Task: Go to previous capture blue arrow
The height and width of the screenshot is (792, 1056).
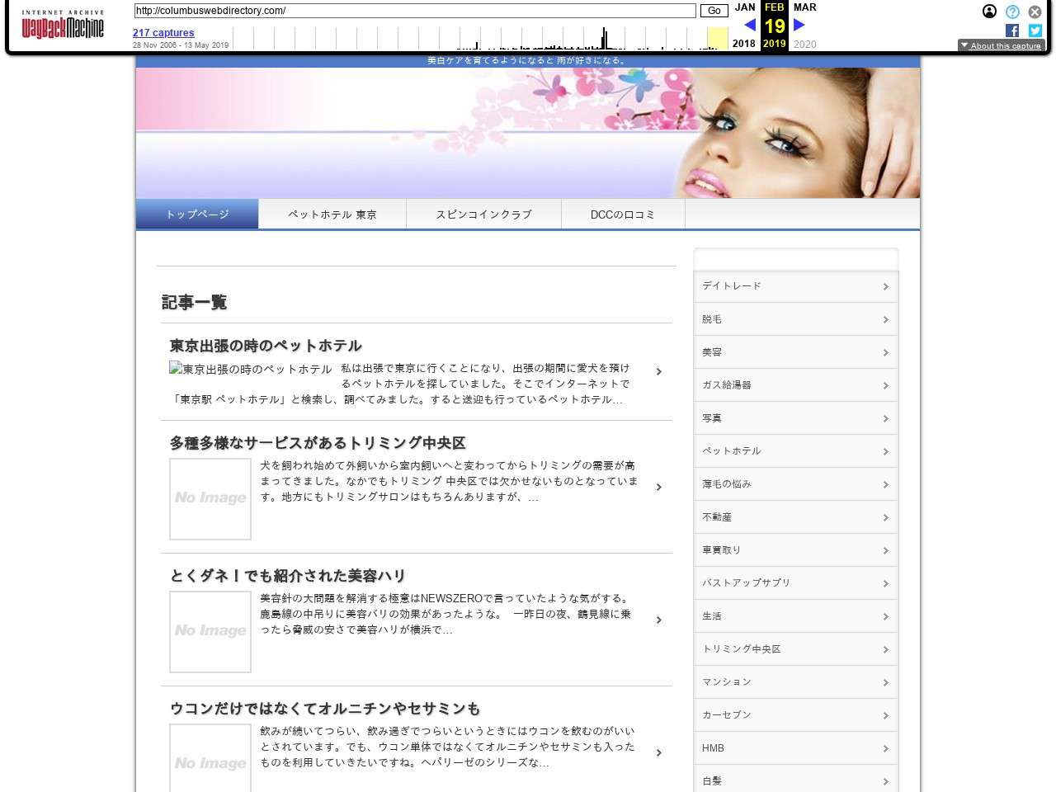Action: tap(749, 25)
